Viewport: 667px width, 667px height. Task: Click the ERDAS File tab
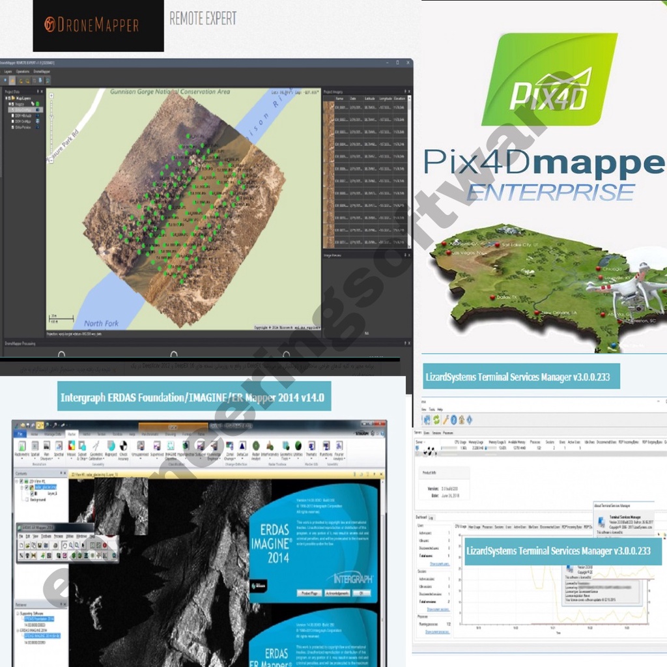[20, 434]
